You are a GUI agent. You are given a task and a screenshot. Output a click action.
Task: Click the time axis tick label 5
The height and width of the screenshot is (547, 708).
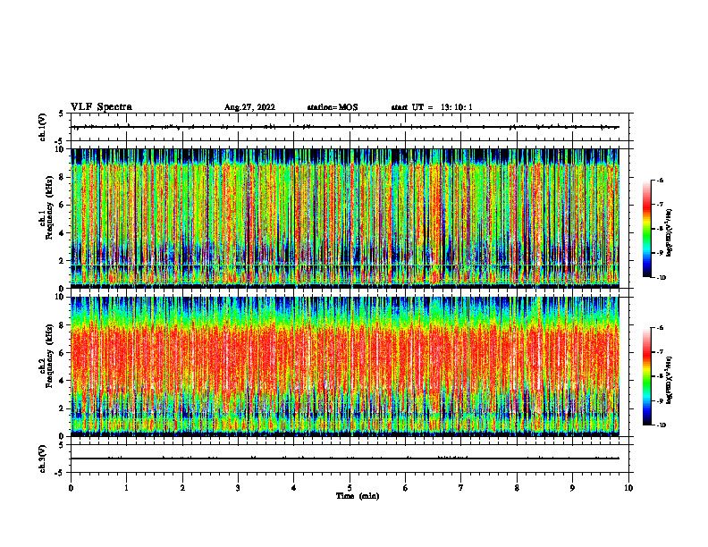pos(350,488)
